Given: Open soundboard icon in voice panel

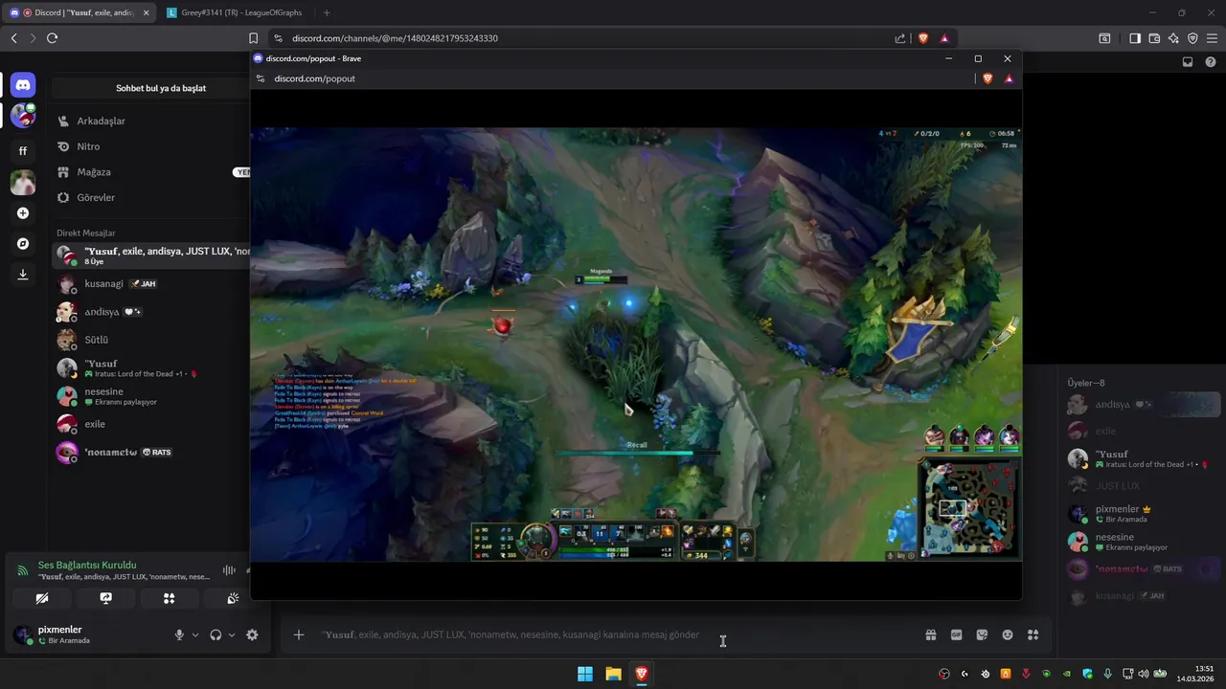Looking at the screenshot, I should tap(233, 598).
